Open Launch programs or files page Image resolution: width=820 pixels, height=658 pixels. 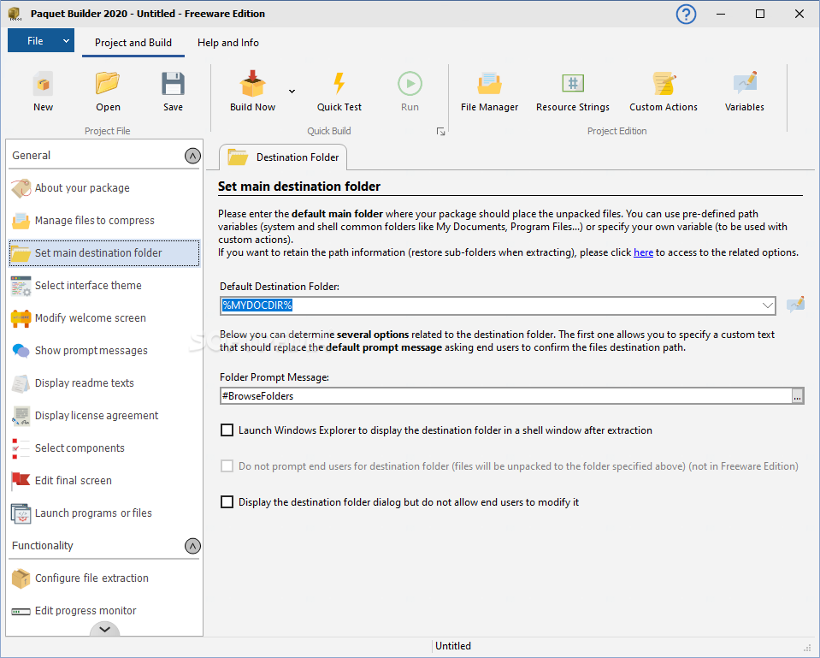104,513
